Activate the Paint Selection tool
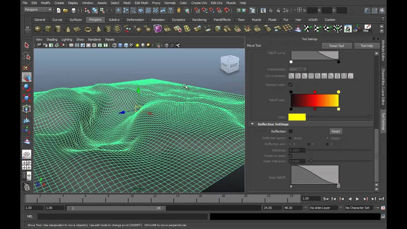This screenshot has width=407, height=229. 26,66
